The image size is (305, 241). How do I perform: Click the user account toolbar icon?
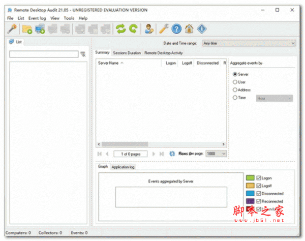point(149,29)
